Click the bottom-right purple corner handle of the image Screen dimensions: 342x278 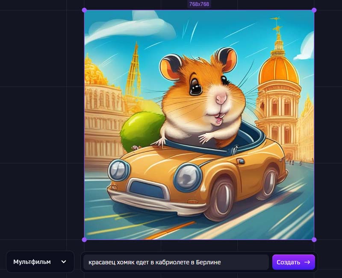(x=314, y=240)
